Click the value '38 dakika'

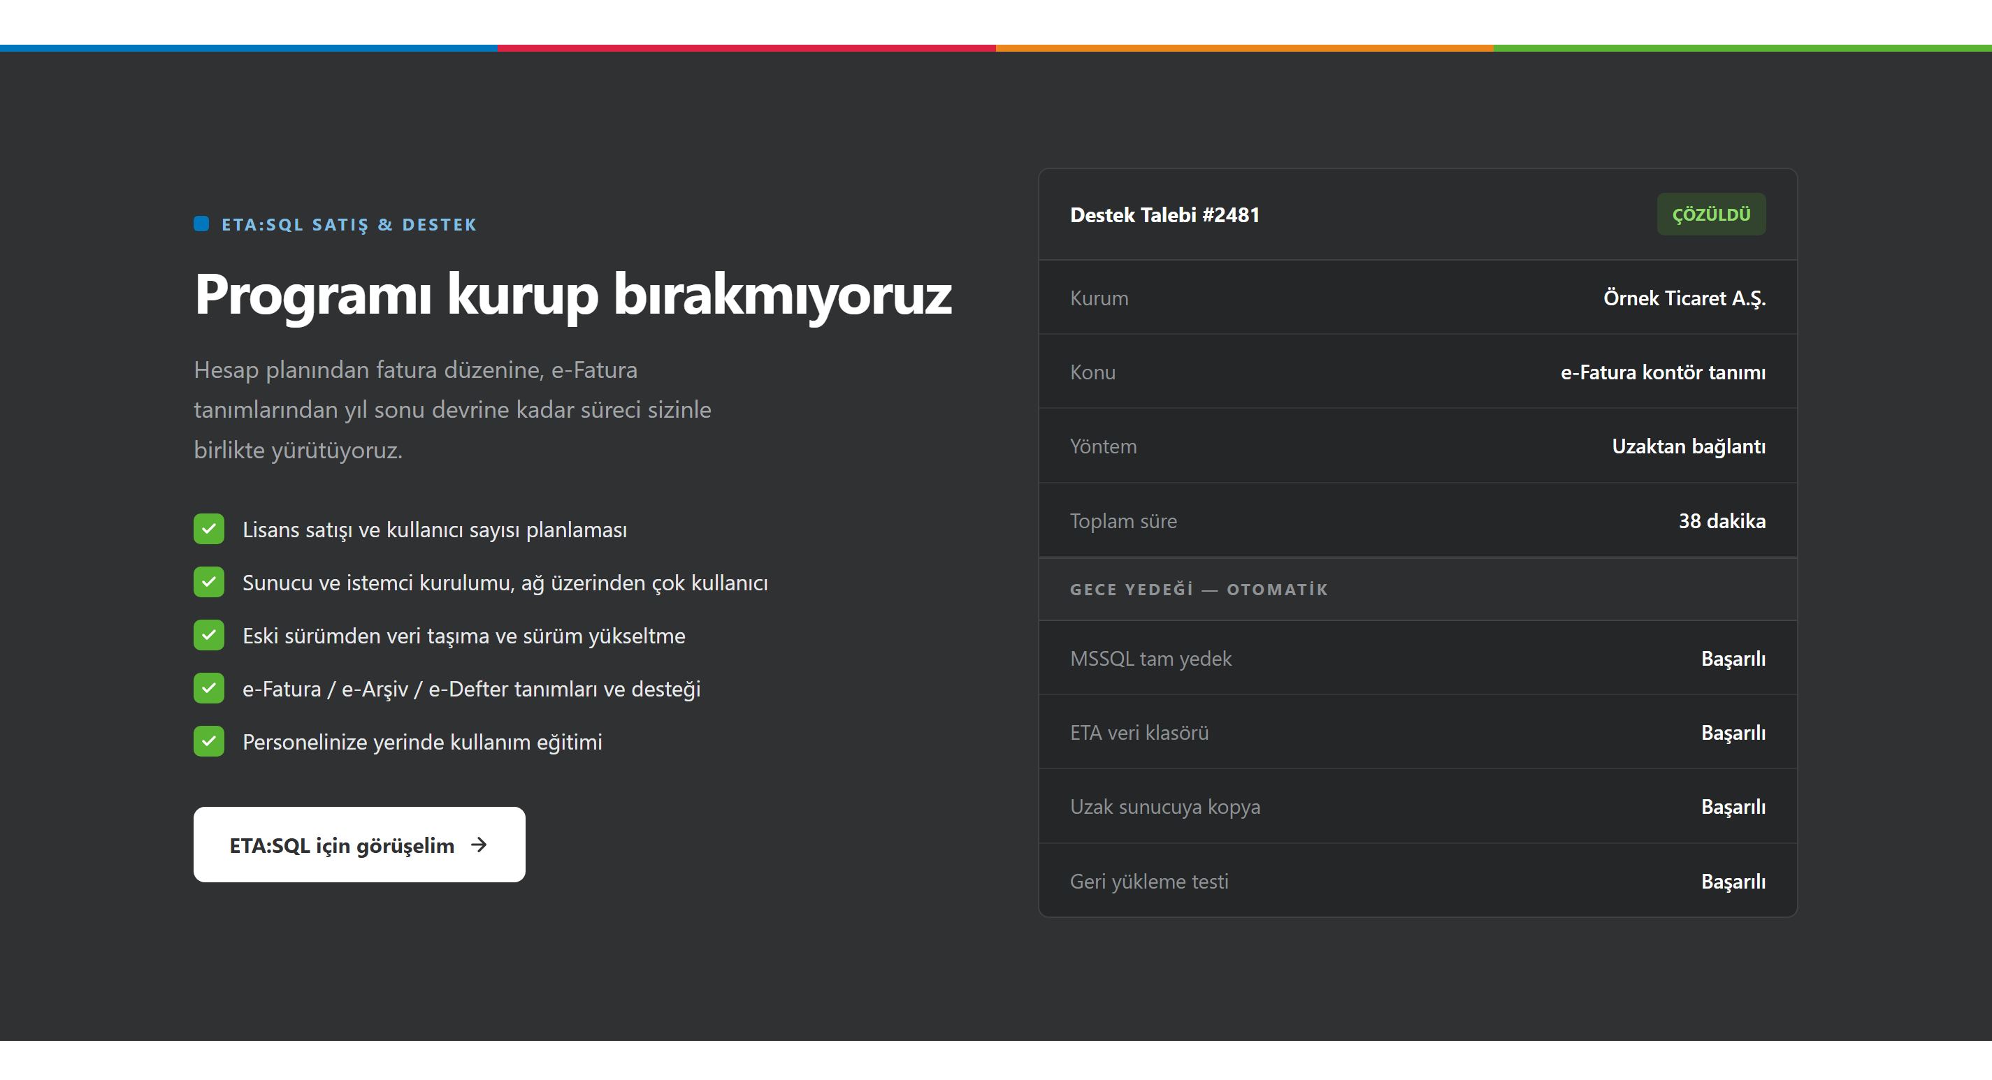[x=1722, y=521]
